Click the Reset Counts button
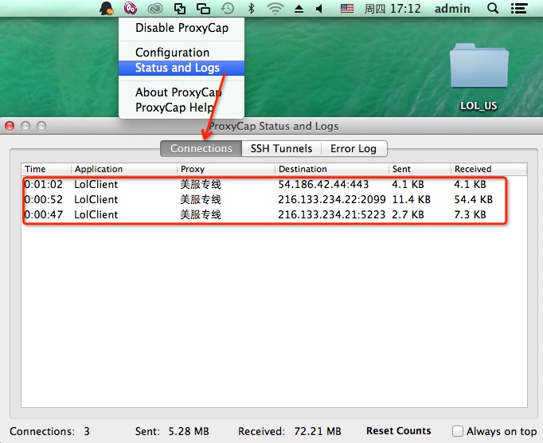 (399, 431)
